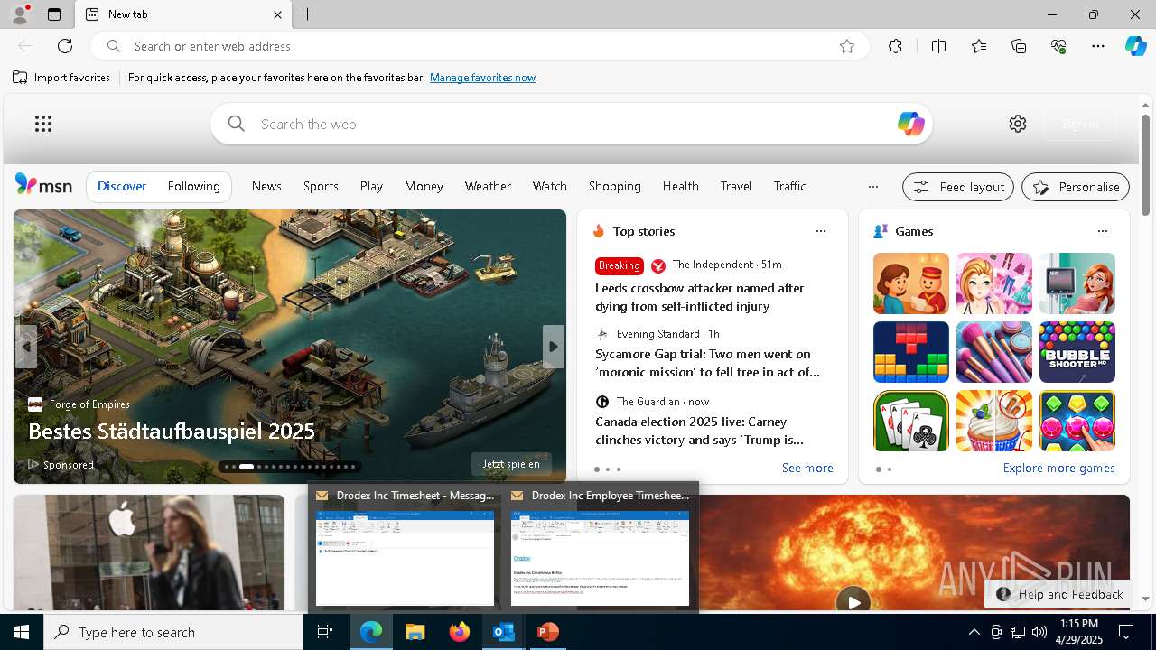Open the Health section

click(x=681, y=186)
